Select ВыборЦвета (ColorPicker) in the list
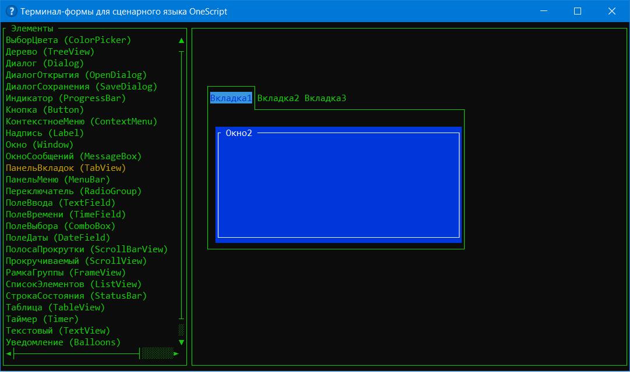The height and width of the screenshot is (372, 630). (x=68, y=40)
